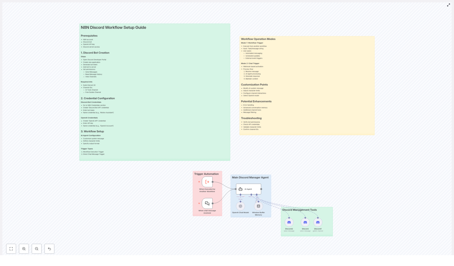Open the AI Agent node
The height and width of the screenshot is (266, 454).
[248, 189]
